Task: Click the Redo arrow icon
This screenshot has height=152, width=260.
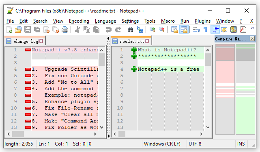Action: point(118,30)
